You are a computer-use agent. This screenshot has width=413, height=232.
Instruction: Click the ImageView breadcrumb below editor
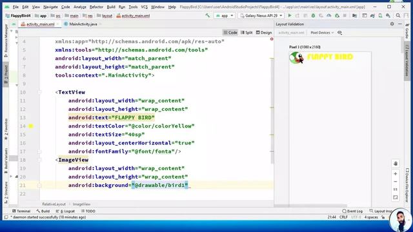[81, 204]
